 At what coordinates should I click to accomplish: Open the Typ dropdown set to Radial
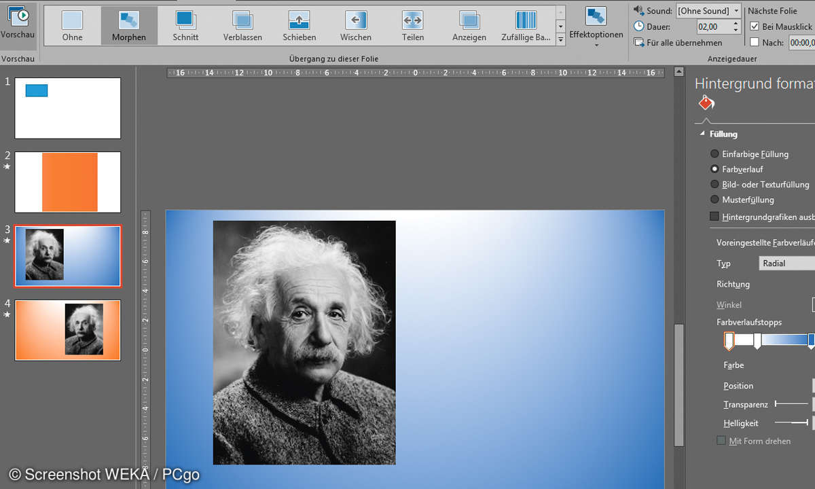click(x=786, y=264)
